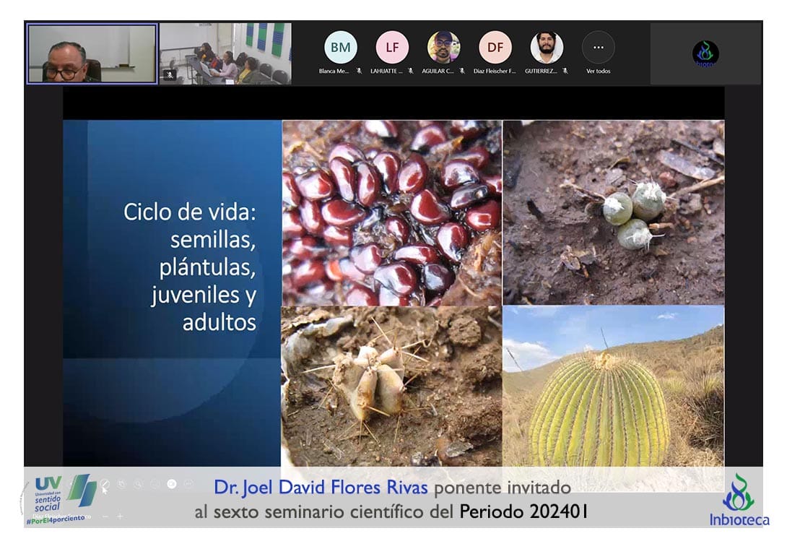Click the Inbioteca logo tile at top right
787x549 pixels.
(705, 53)
